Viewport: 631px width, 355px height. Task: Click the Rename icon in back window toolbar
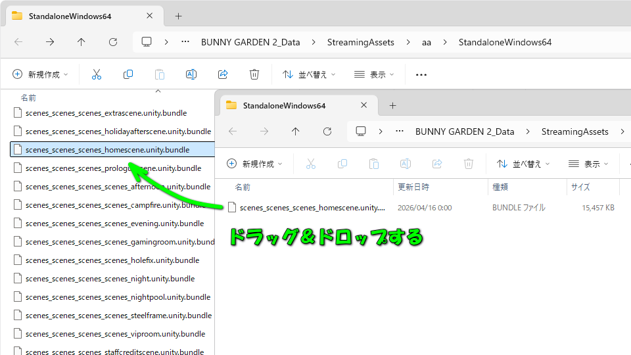pos(191,74)
